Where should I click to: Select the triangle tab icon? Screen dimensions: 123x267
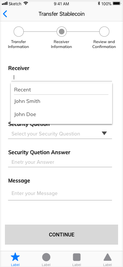coord(108,257)
